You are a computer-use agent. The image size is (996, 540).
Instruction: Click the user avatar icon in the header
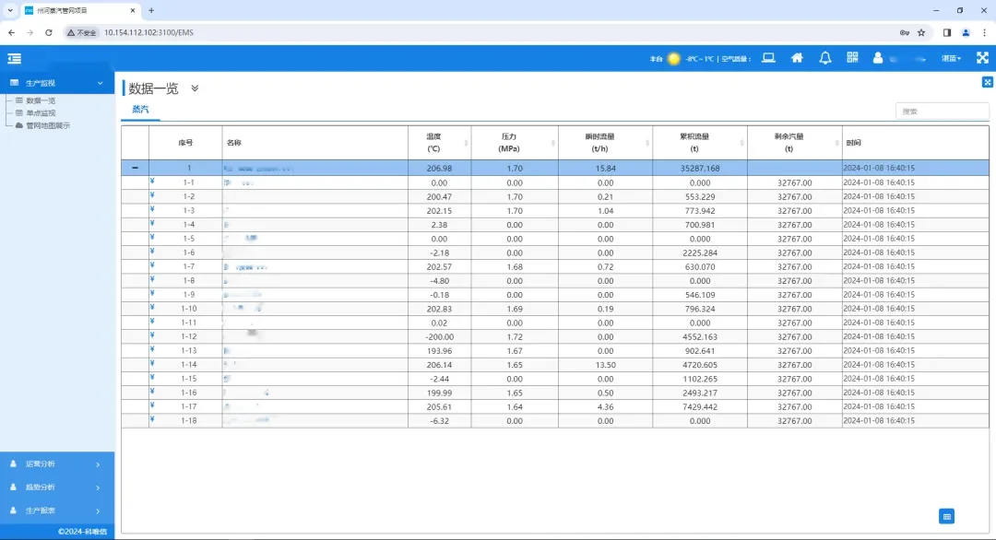[878, 58]
